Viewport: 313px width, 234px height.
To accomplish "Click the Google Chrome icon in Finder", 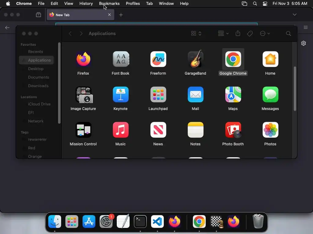I will point(233,59).
